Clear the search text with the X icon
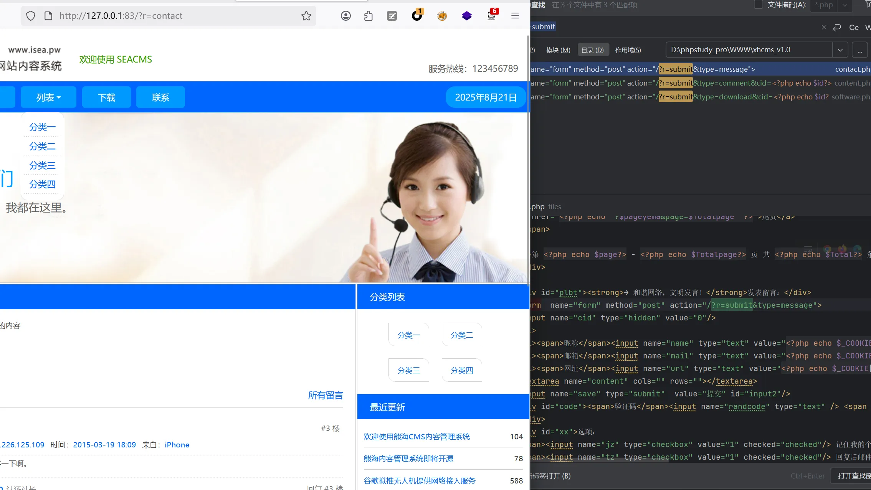The image size is (871, 490). point(824,27)
